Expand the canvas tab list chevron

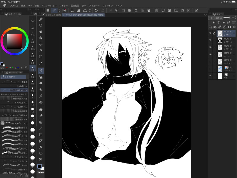click(x=205, y=15)
